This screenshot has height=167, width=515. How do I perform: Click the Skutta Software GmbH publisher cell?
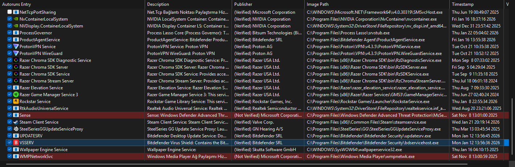point(268,150)
